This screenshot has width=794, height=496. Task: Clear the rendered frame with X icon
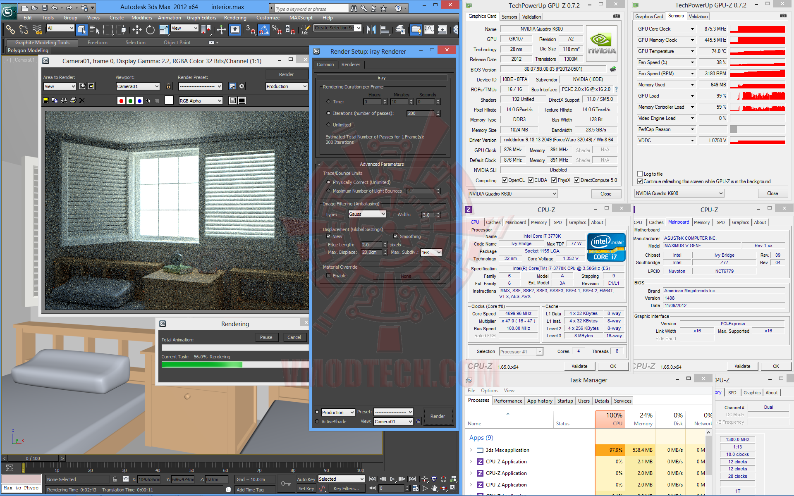(82, 100)
